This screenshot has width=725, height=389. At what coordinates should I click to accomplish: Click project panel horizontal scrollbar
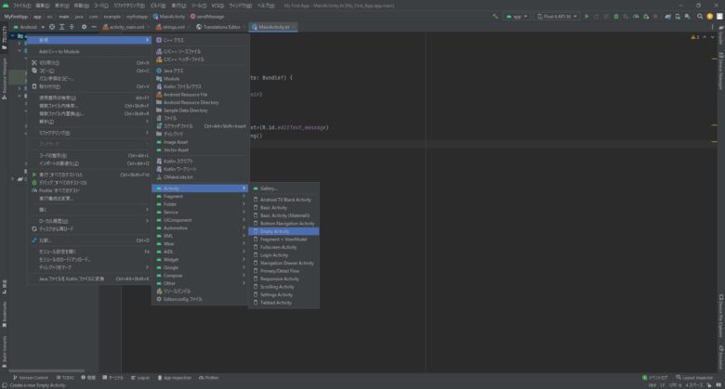click(46, 370)
